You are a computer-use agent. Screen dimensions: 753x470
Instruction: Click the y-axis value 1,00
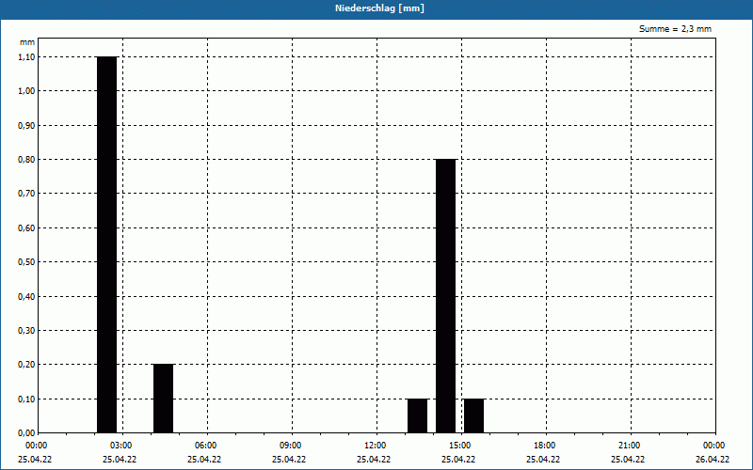[x=26, y=91]
